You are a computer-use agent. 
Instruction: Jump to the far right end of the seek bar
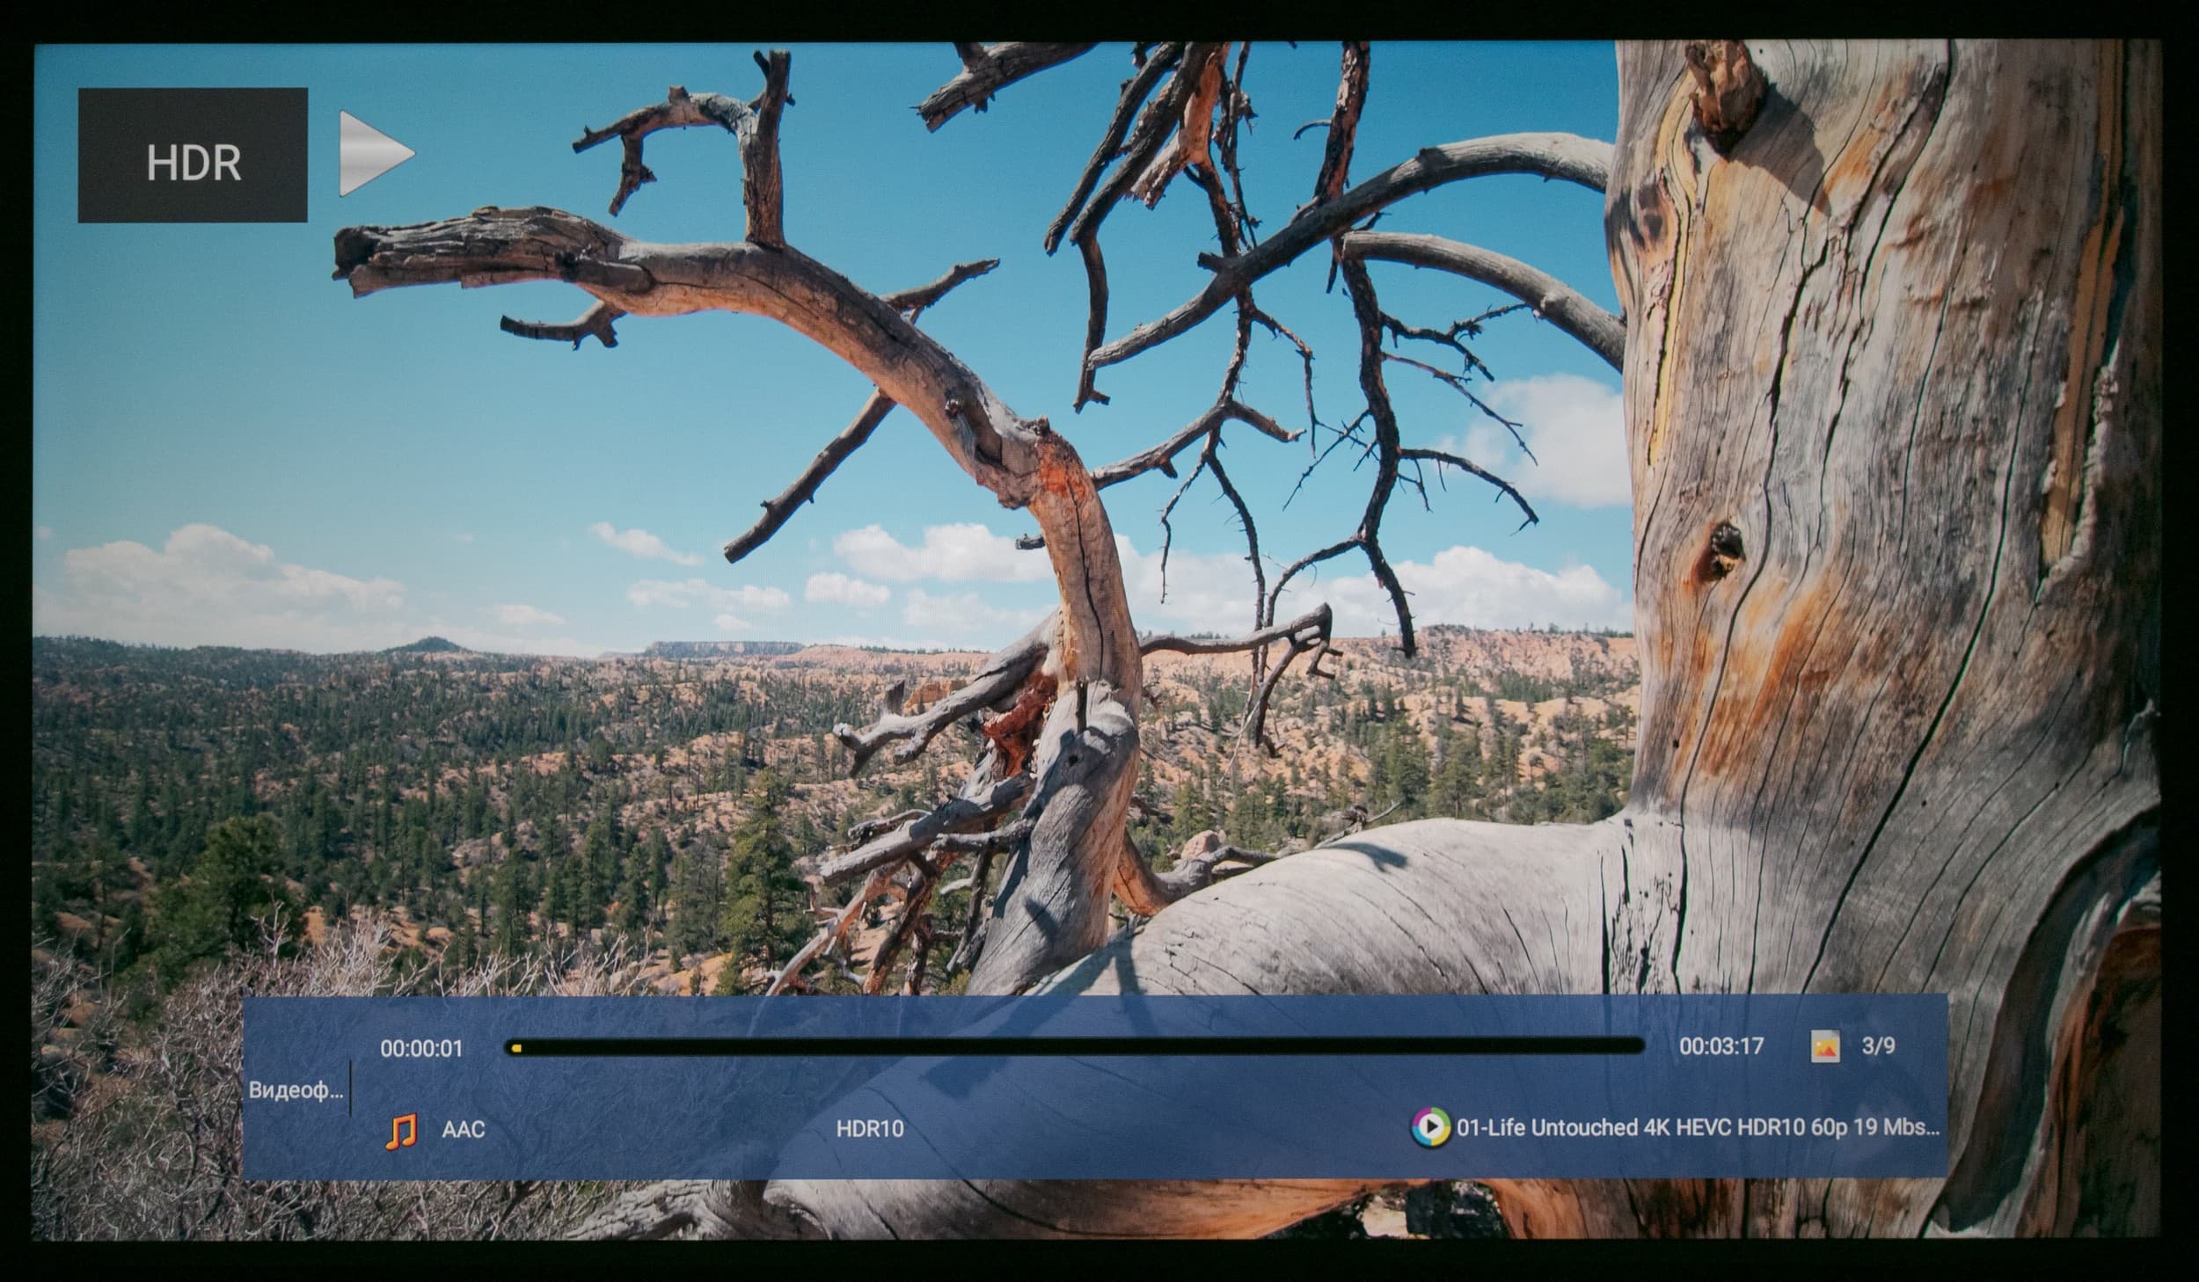pyautogui.click(x=1636, y=1046)
